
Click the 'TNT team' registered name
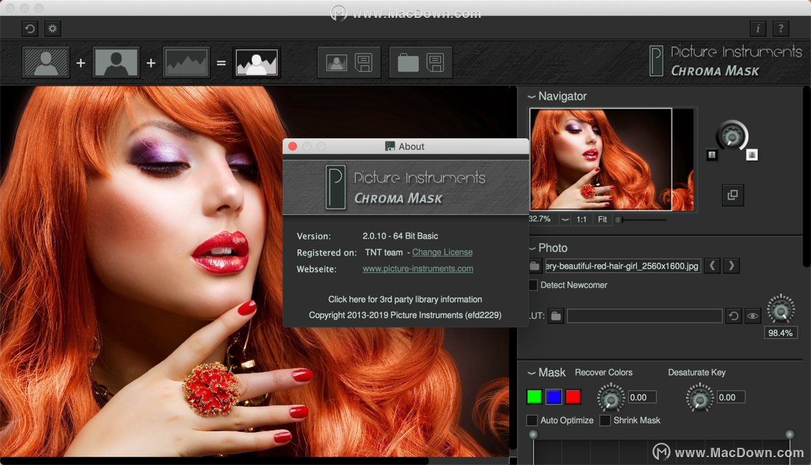tap(384, 253)
